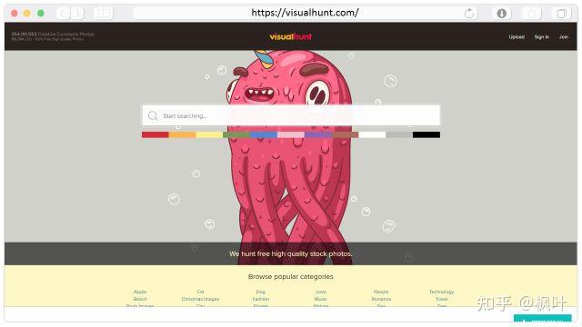
Task: Reload page using the refresh icon
Action: (469, 14)
